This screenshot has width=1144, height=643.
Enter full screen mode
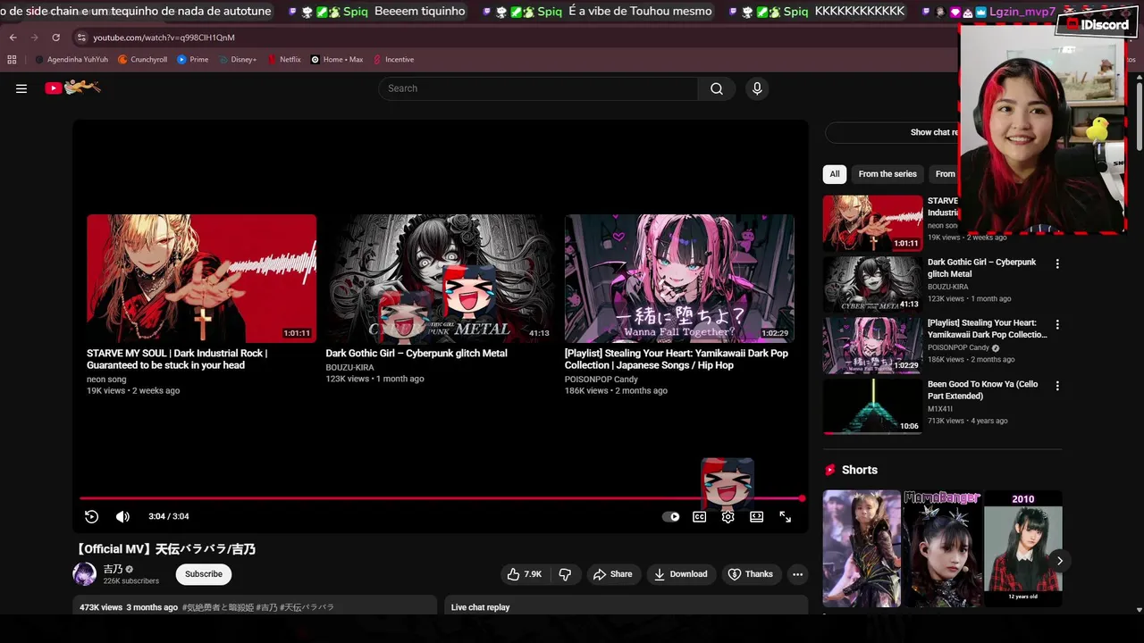click(786, 516)
